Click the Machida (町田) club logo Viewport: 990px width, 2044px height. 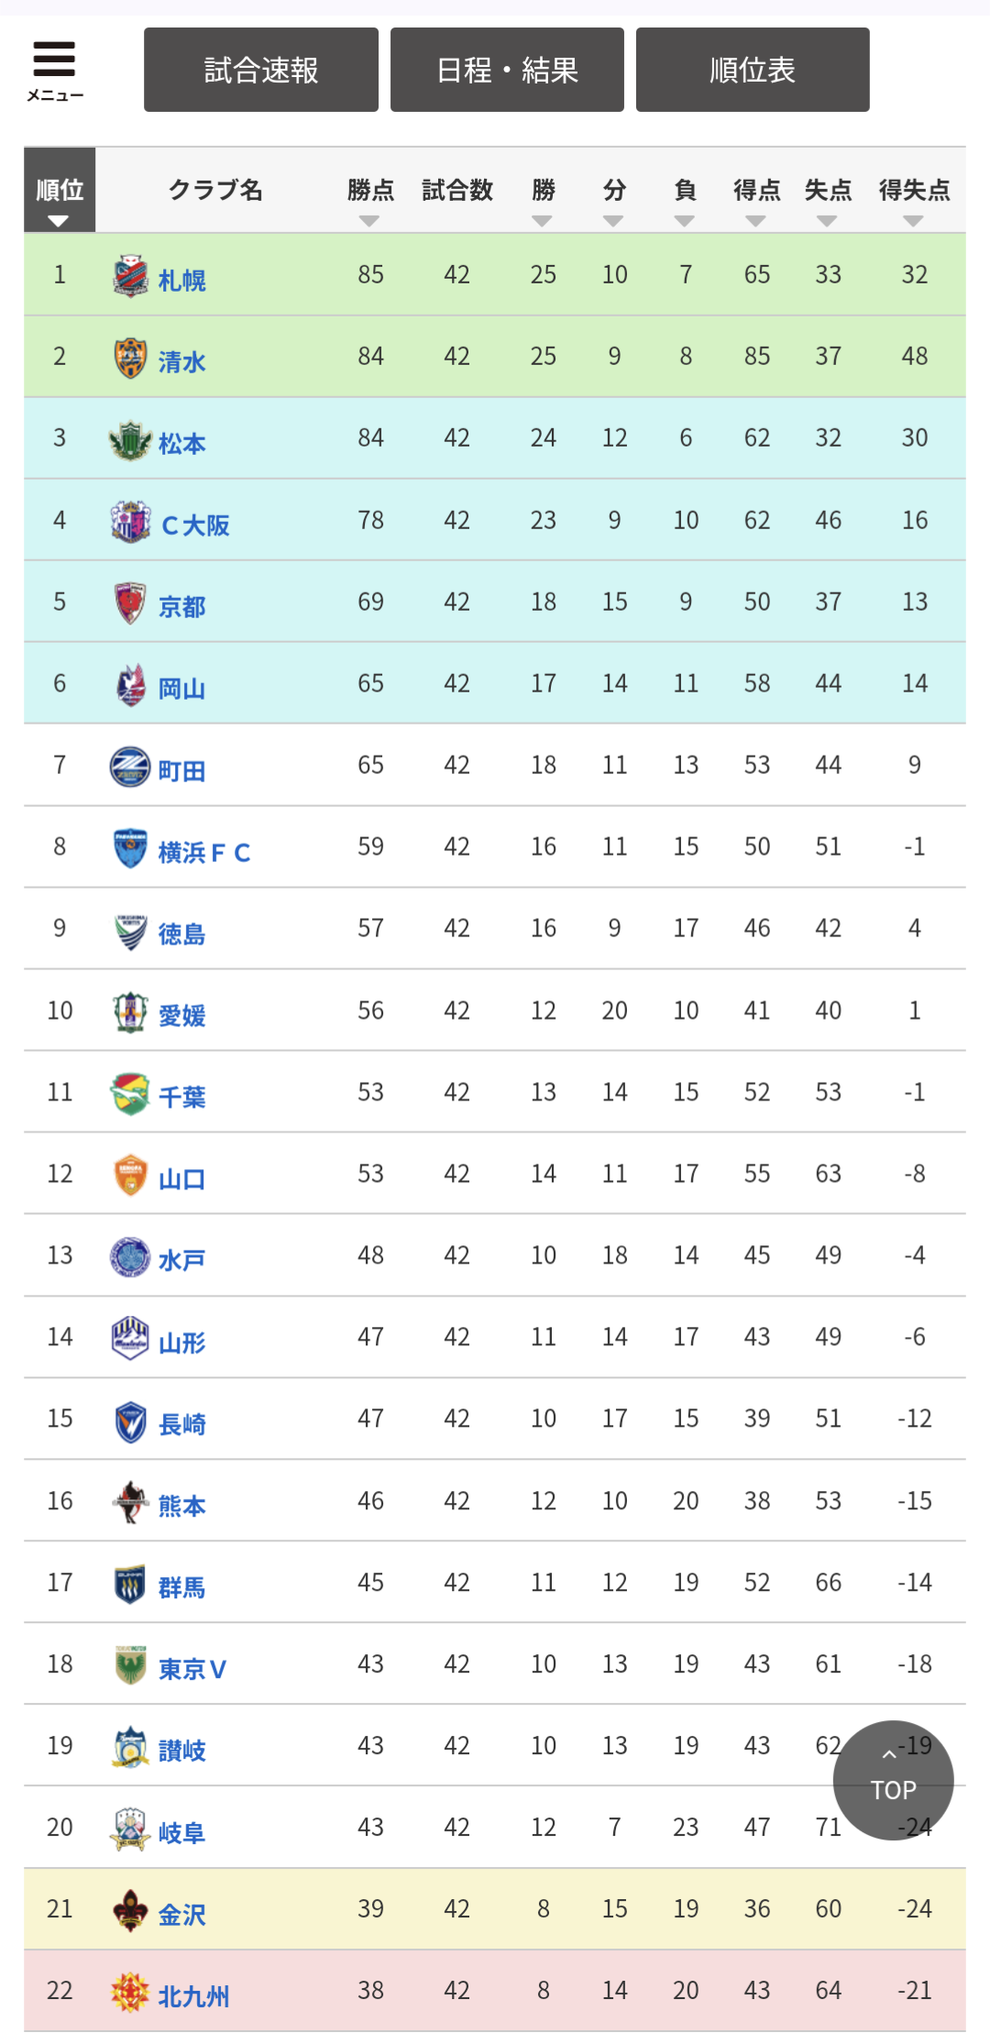coord(130,767)
